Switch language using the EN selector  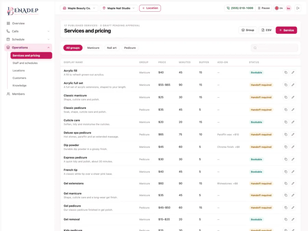[279, 8]
